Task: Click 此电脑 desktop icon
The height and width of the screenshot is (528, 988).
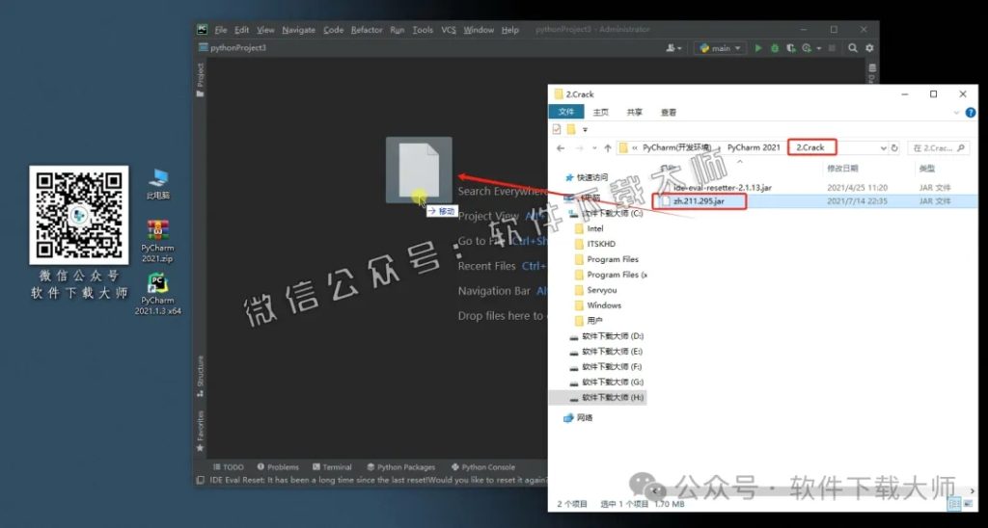Action: pyautogui.click(x=158, y=185)
